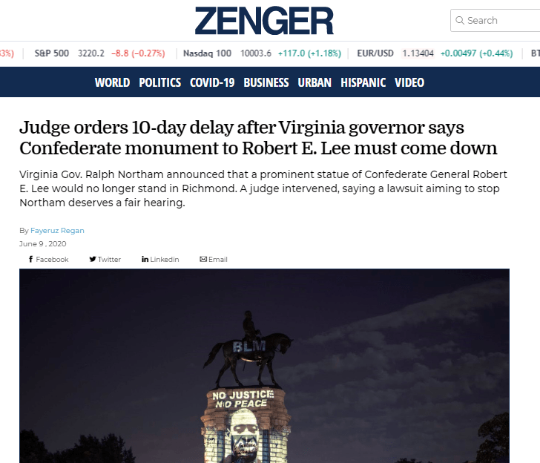Go to the COVID-19 section
The width and height of the screenshot is (540, 463).
click(x=212, y=82)
